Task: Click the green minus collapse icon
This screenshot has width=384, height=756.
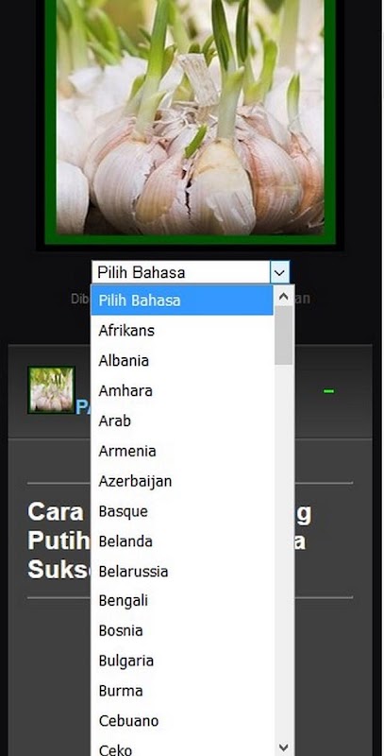Action: (x=328, y=391)
